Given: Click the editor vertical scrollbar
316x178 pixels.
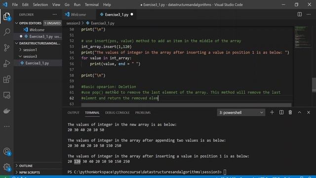Looking at the screenshot, I should (314, 85).
